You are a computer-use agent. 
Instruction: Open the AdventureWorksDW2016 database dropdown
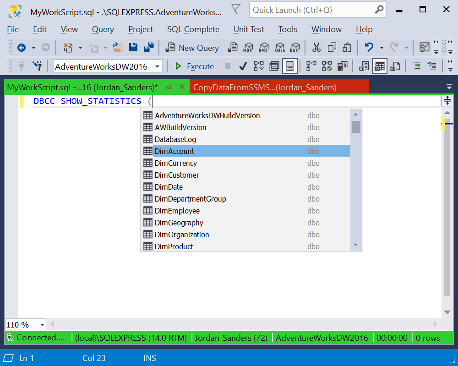pyautogui.click(x=157, y=66)
